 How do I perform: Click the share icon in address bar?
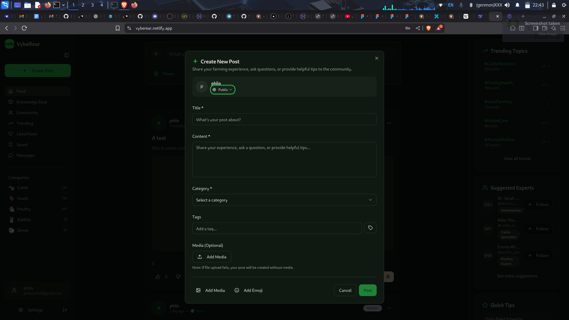[x=418, y=28]
